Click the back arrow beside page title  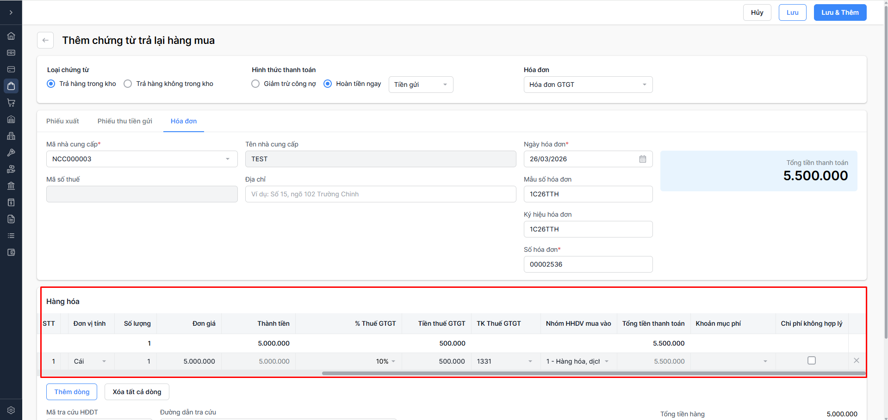tap(45, 40)
